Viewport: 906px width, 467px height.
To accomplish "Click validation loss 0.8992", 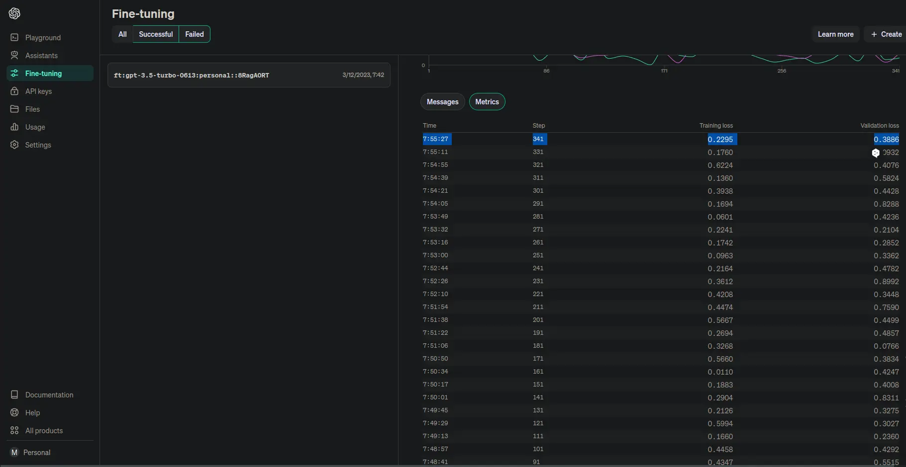I will click(886, 282).
